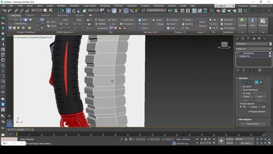Select Polygon sub-object level in Selection rollout
Screen dimensions: 273x154
tap(257, 82)
